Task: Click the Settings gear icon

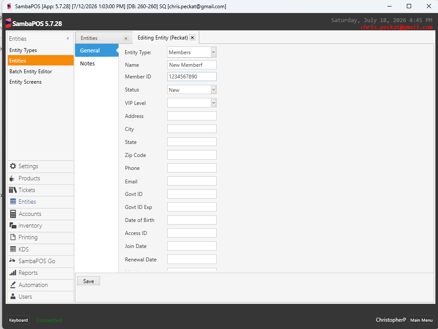Action: (x=13, y=166)
